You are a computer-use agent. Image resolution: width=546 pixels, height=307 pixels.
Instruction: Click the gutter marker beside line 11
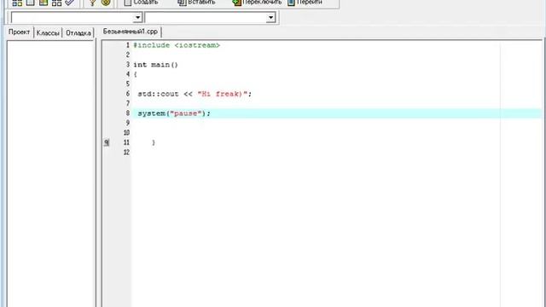click(107, 142)
